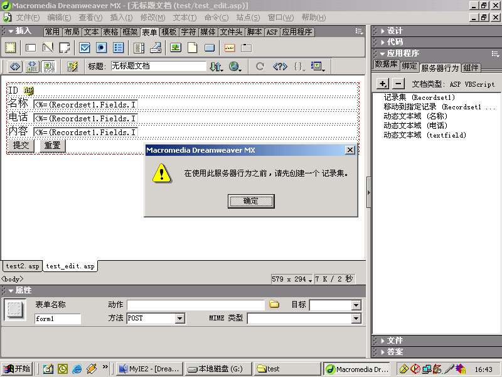Open the 目标 dropdown
Screen dimensions: 502x377
(x=356, y=305)
